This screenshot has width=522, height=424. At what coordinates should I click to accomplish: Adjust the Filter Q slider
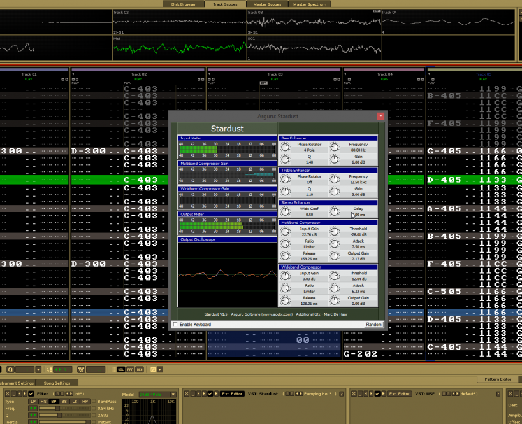[64, 415]
